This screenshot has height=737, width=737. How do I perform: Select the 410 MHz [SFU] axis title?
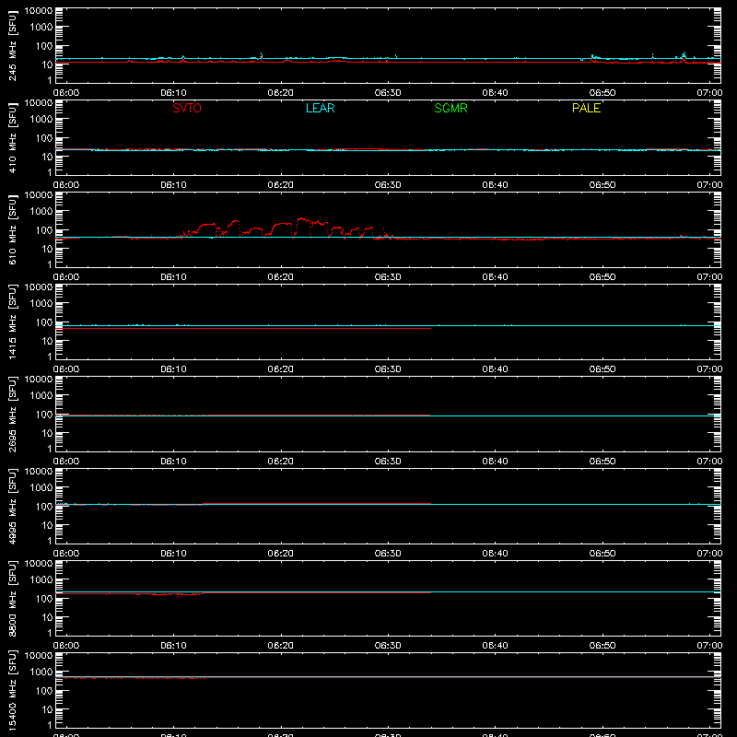13,137
